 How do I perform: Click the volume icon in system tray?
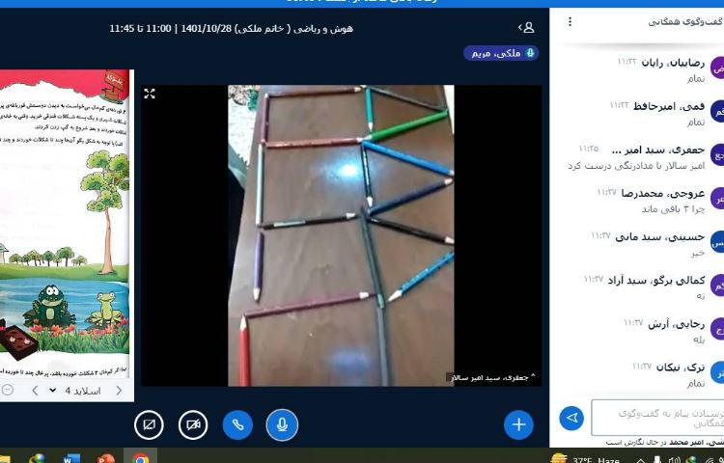[x=674, y=460]
